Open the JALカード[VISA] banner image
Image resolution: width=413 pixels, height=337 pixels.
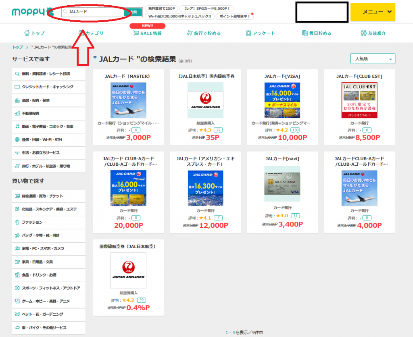(x=282, y=100)
